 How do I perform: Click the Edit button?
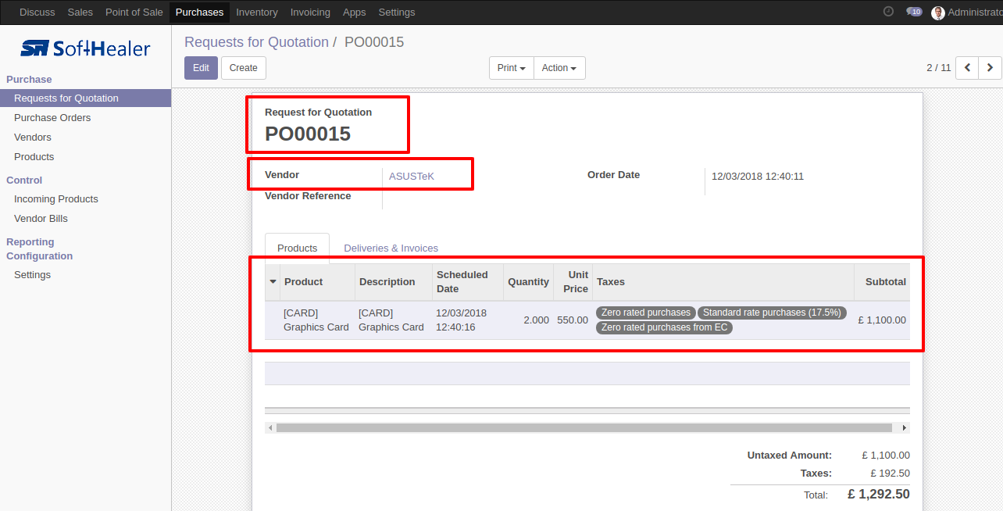[x=201, y=68]
